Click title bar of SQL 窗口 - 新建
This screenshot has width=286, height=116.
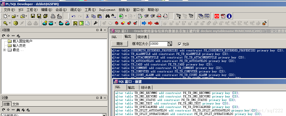(200, 82)
